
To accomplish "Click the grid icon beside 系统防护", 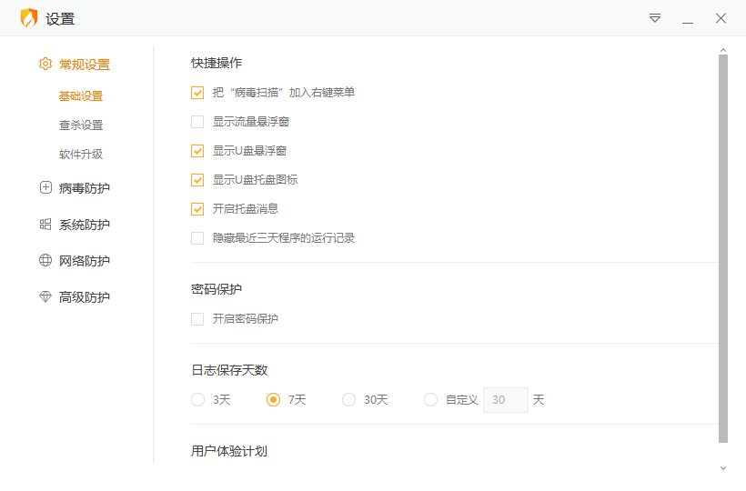I will 45,224.
